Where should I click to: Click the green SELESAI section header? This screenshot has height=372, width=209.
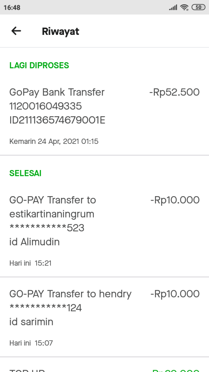pyautogui.click(x=25, y=173)
